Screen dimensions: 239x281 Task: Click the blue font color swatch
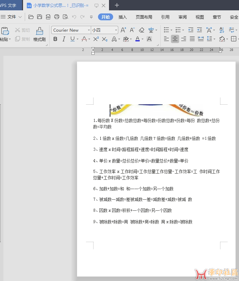137,39
